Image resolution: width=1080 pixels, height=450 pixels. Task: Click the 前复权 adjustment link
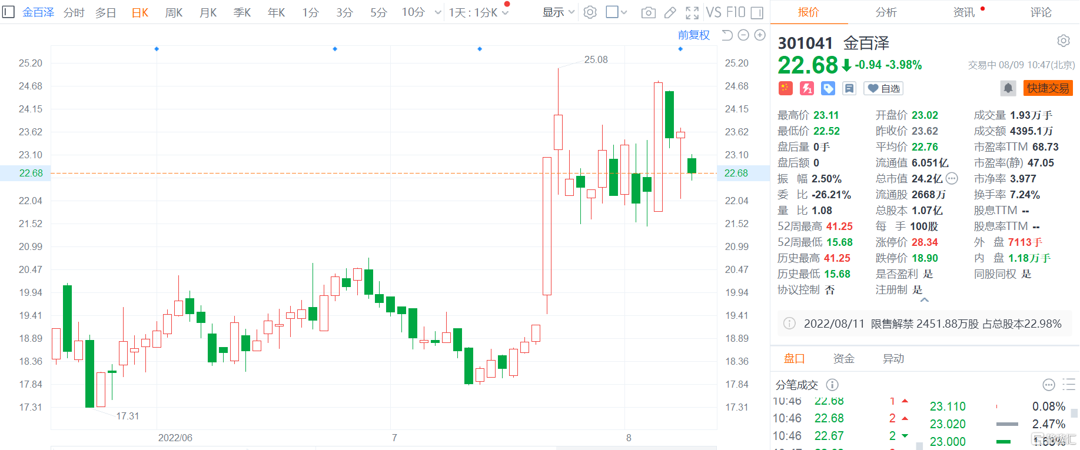693,35
